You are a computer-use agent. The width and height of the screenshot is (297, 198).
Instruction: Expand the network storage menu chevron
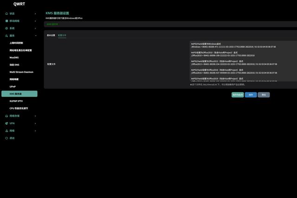35,116
